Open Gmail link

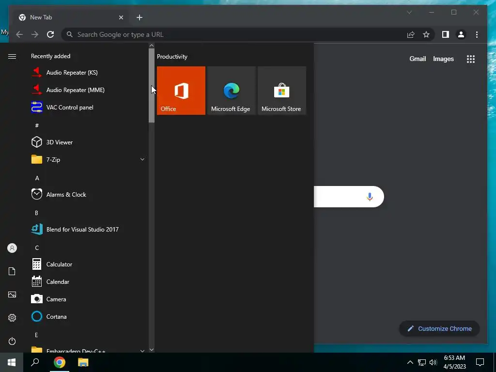pos(418,59)
